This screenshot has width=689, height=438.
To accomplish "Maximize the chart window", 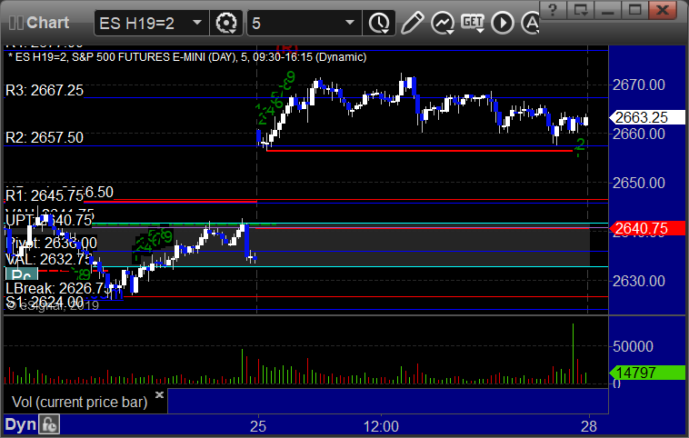I will (634, 10).
